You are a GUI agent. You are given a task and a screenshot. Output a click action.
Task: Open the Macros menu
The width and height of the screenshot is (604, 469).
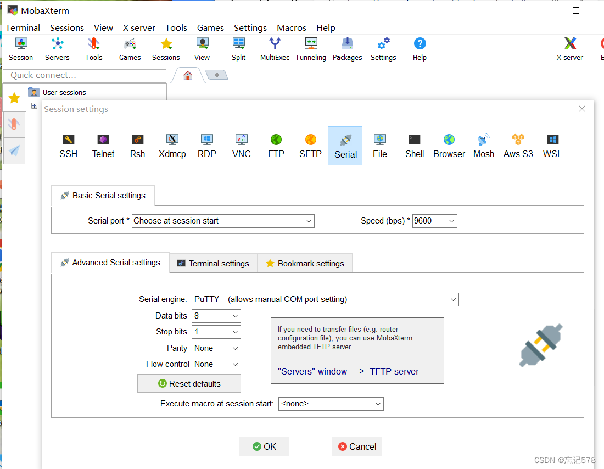tap(292, 28)
